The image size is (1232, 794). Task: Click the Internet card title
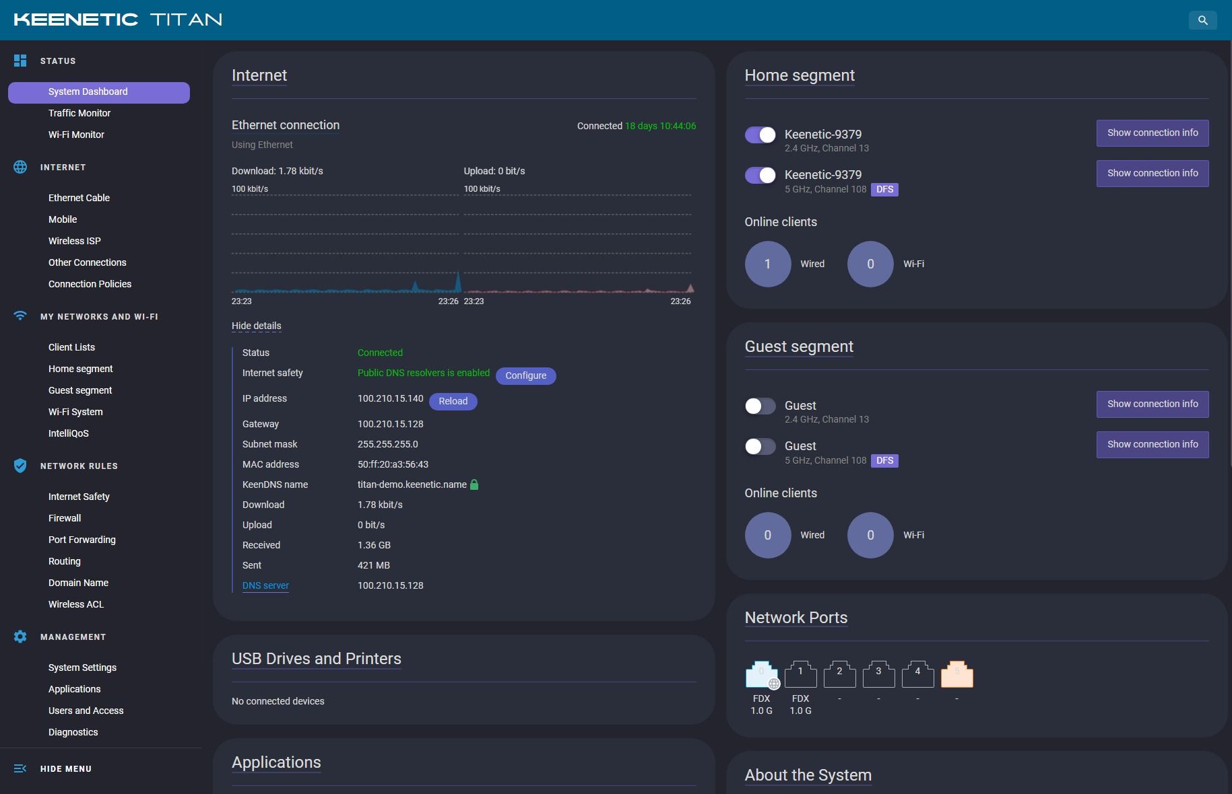259,75
